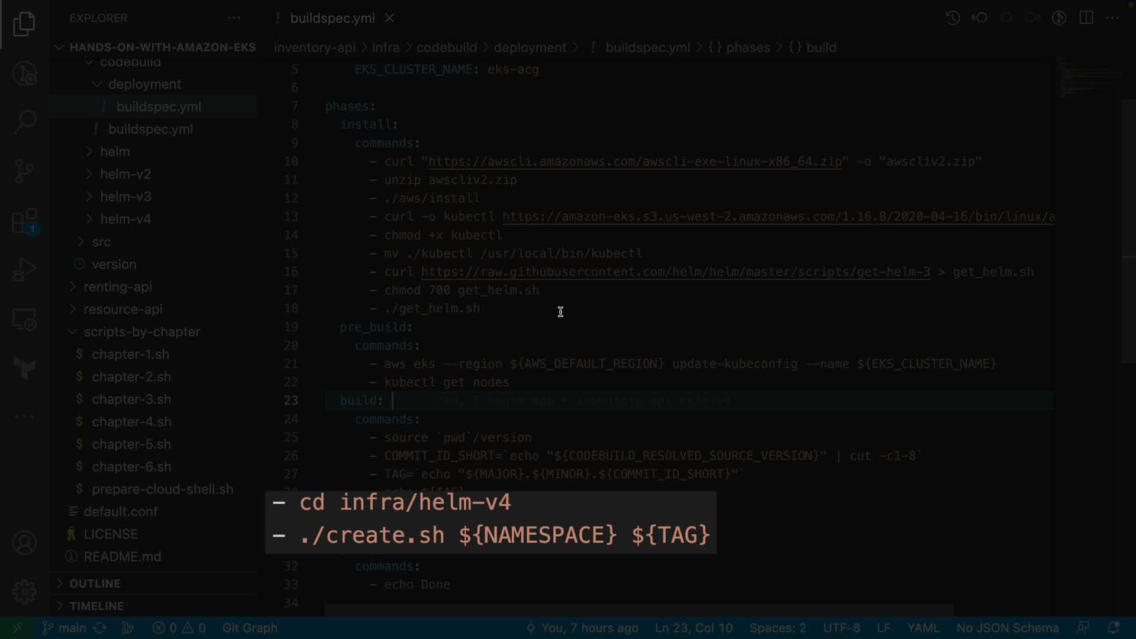Open chapter-3.sh in the explorer
The image size is (1136, 639).
(131, 399)
